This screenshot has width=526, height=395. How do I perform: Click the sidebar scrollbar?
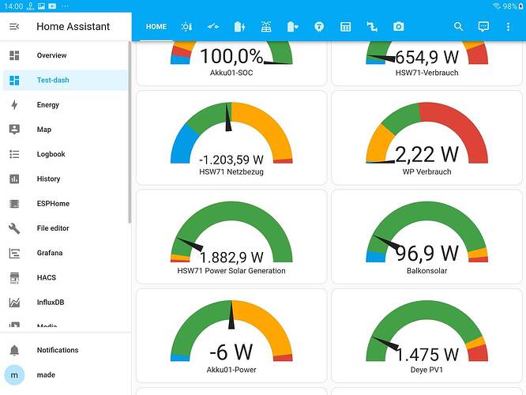point(130,132)
